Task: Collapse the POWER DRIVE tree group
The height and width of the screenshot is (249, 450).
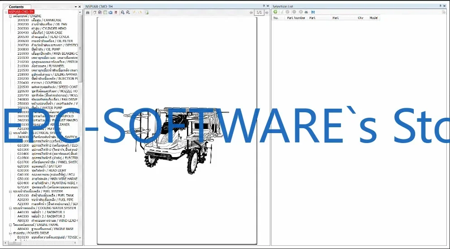Action: tap(10, 233)
